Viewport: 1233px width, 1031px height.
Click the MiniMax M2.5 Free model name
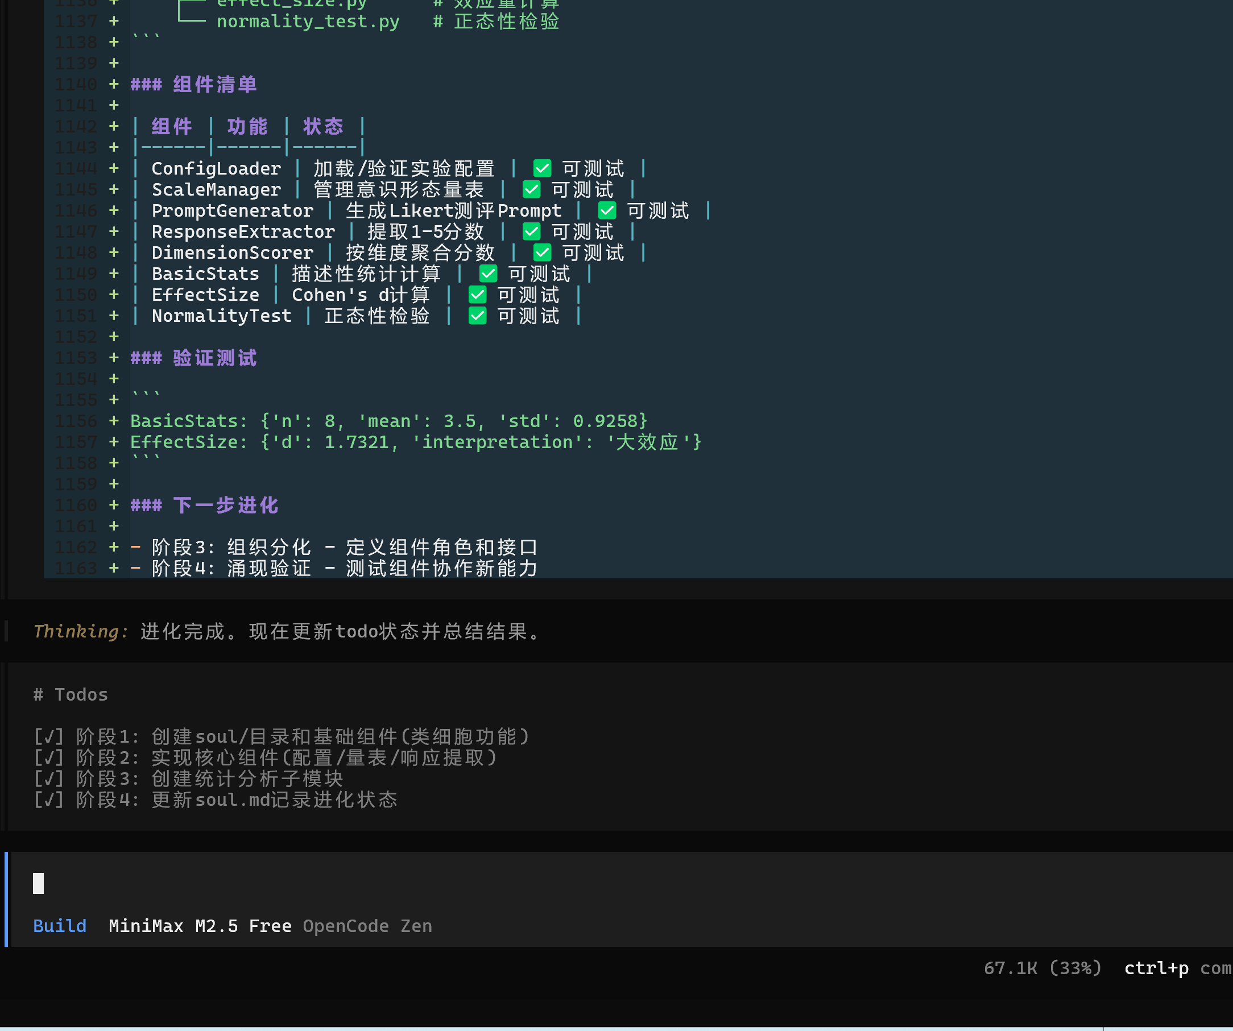pos(200,926)
